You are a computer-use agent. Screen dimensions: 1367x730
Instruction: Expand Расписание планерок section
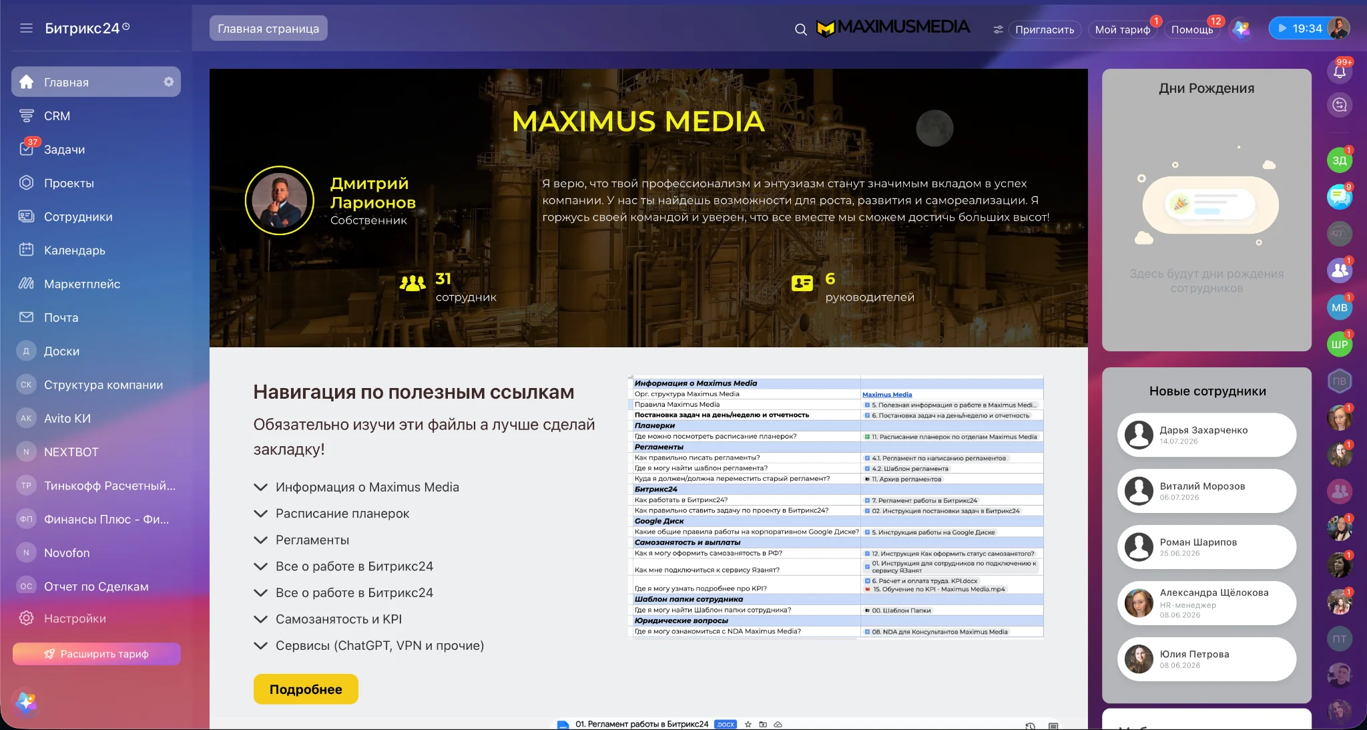[332, 514]
